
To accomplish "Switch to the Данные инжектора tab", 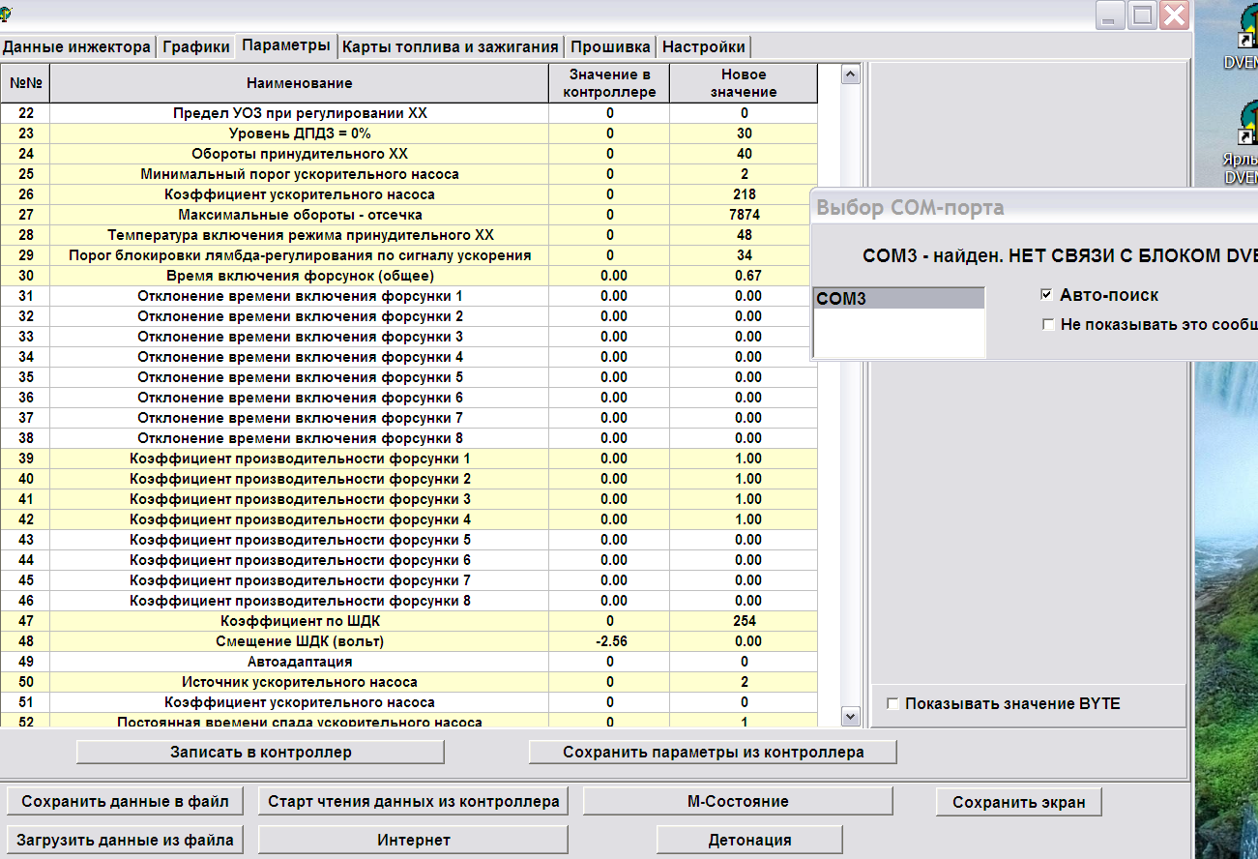I will (77, 46).
